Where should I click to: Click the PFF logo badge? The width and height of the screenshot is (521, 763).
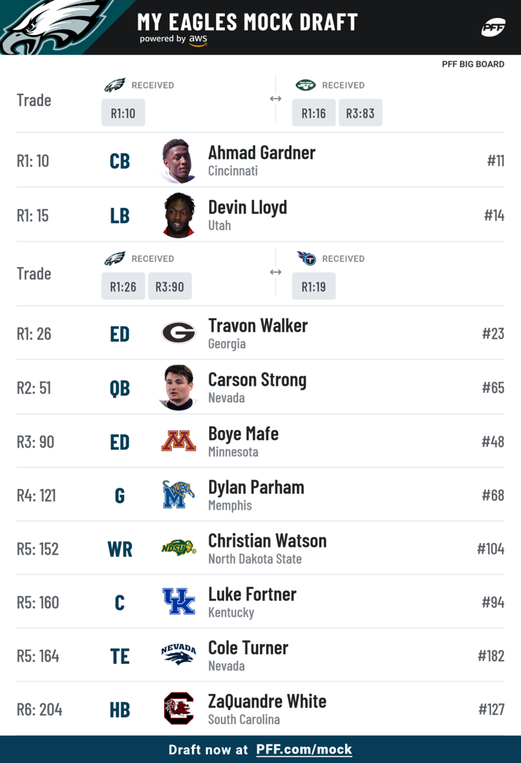point(493,27)
